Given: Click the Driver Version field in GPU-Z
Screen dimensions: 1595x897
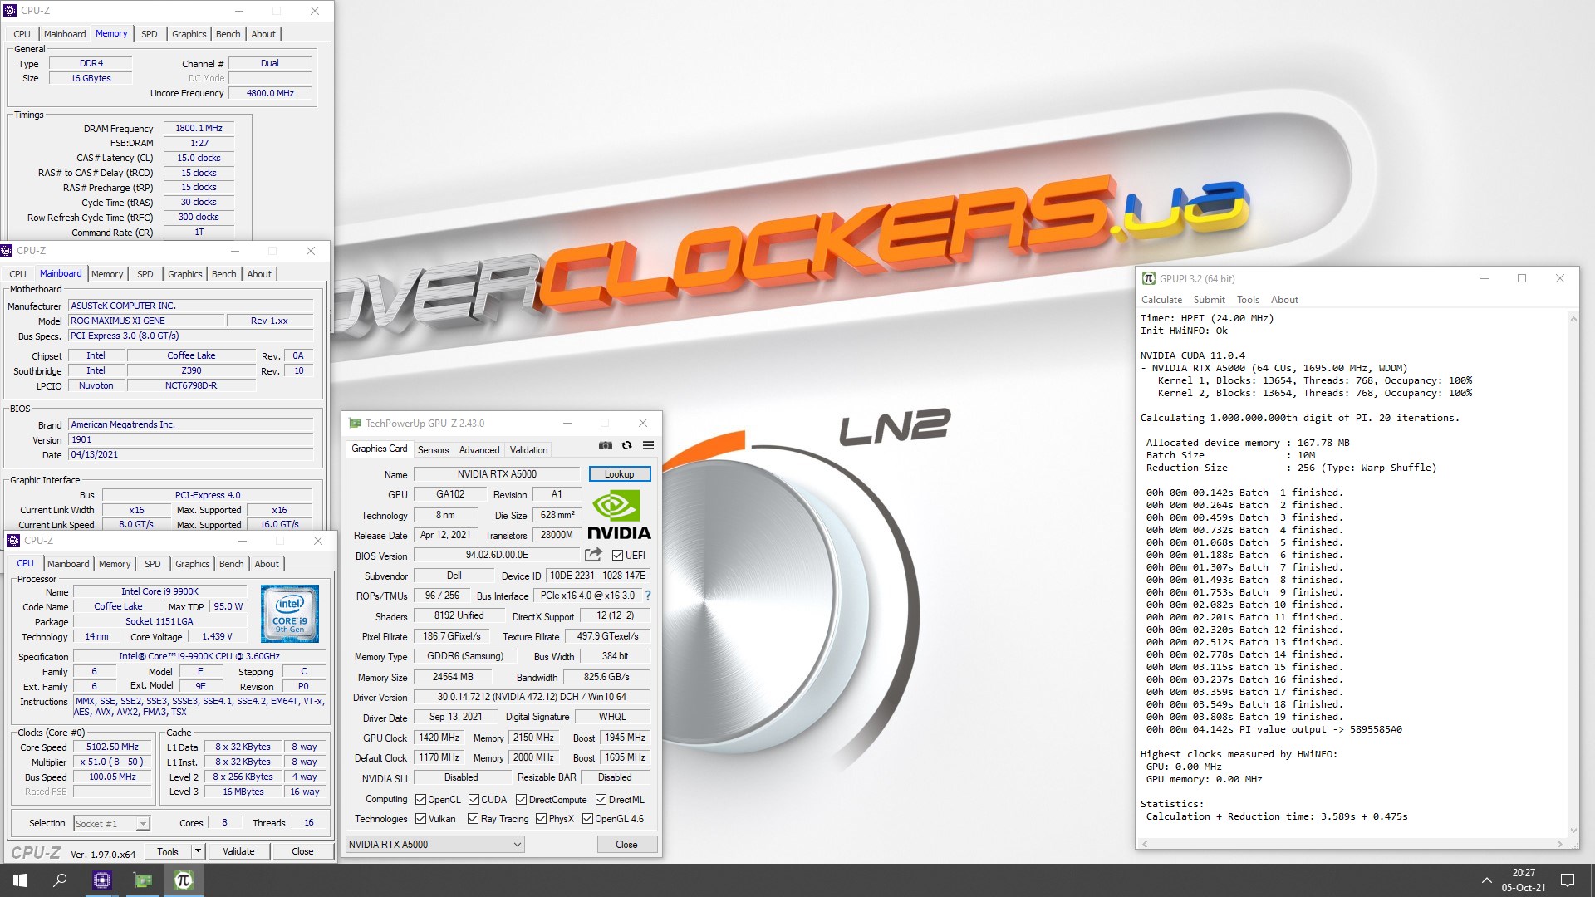Looking at the screenshot, I should coord(532,698).
